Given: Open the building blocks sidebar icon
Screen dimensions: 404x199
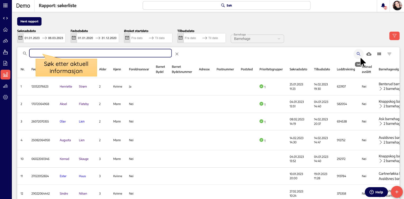Looking at the screenshot, I should click(5, 41).
